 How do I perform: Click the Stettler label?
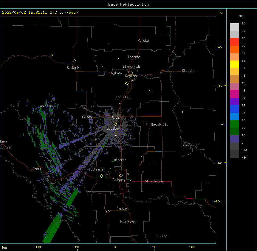point(189,71)
